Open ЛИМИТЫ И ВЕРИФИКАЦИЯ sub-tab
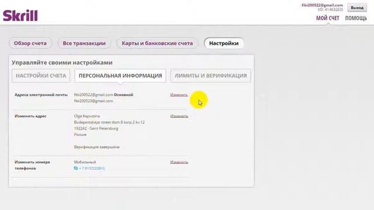This screenshot has width=374, height=210. tap(210, 76)
